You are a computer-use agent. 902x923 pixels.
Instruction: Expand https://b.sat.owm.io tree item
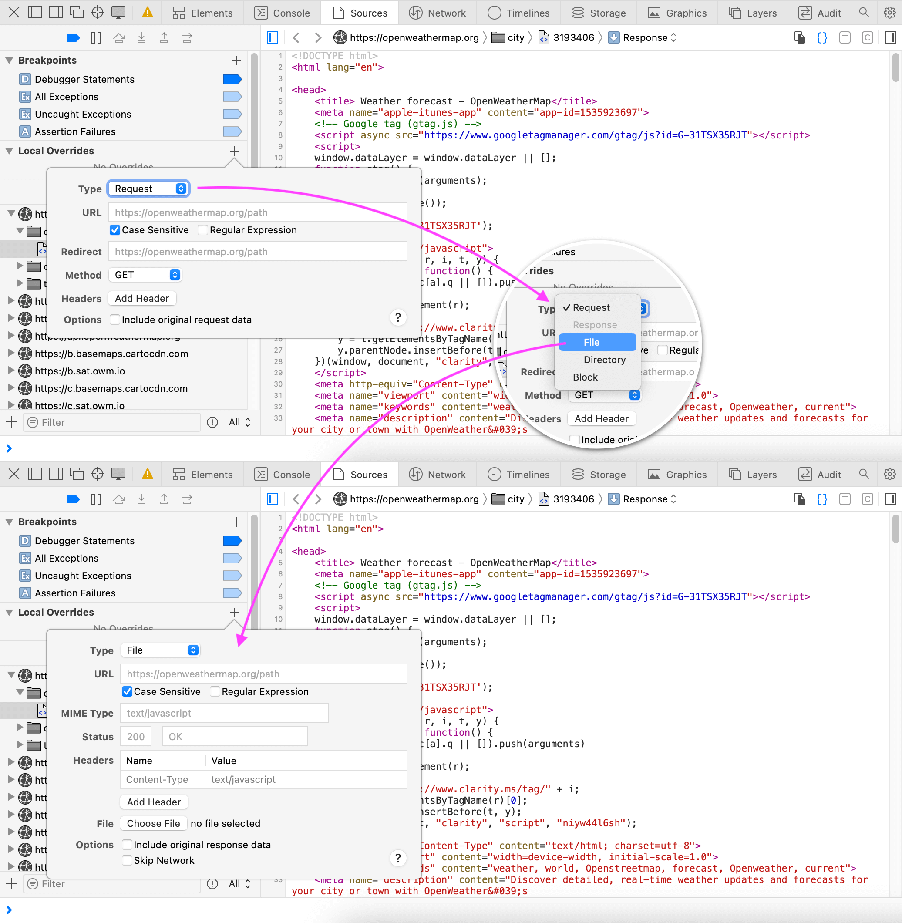pyautogui.click(x=11, y=371)
